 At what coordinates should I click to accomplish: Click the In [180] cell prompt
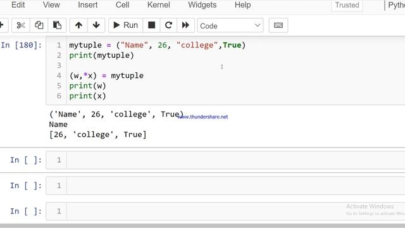point(21,45)
